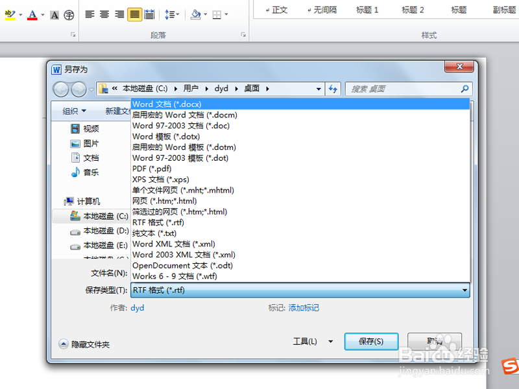Open 组织 menu

[x=74, y=111]
